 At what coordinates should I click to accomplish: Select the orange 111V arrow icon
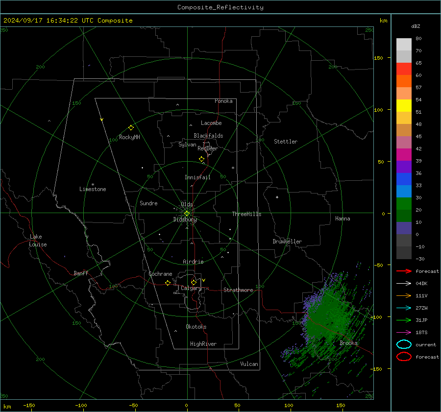point(404,295)
